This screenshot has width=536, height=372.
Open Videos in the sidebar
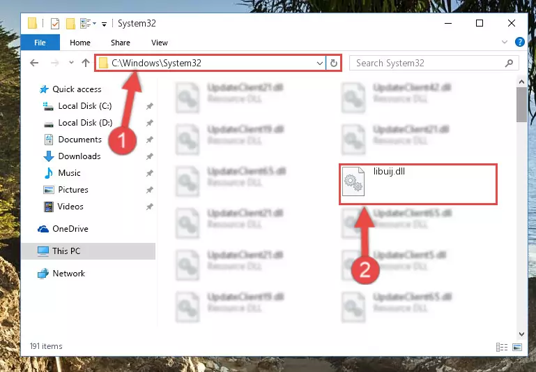pos(70,207)
